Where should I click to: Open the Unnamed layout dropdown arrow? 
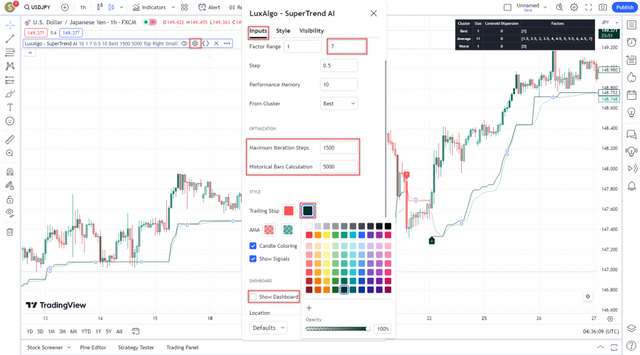click(545, 7)
